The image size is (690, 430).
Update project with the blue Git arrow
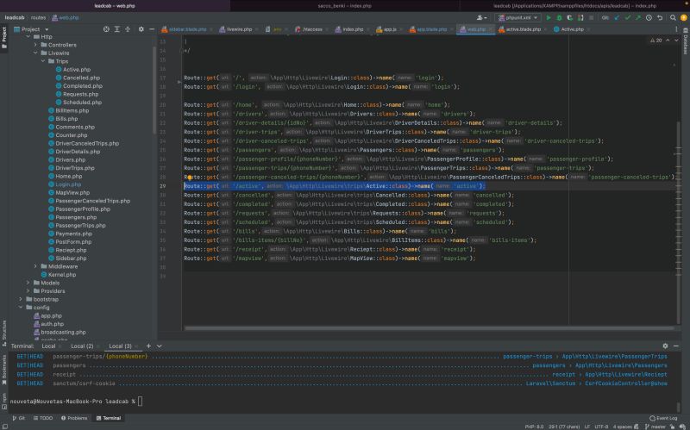[x=617, y=17]
